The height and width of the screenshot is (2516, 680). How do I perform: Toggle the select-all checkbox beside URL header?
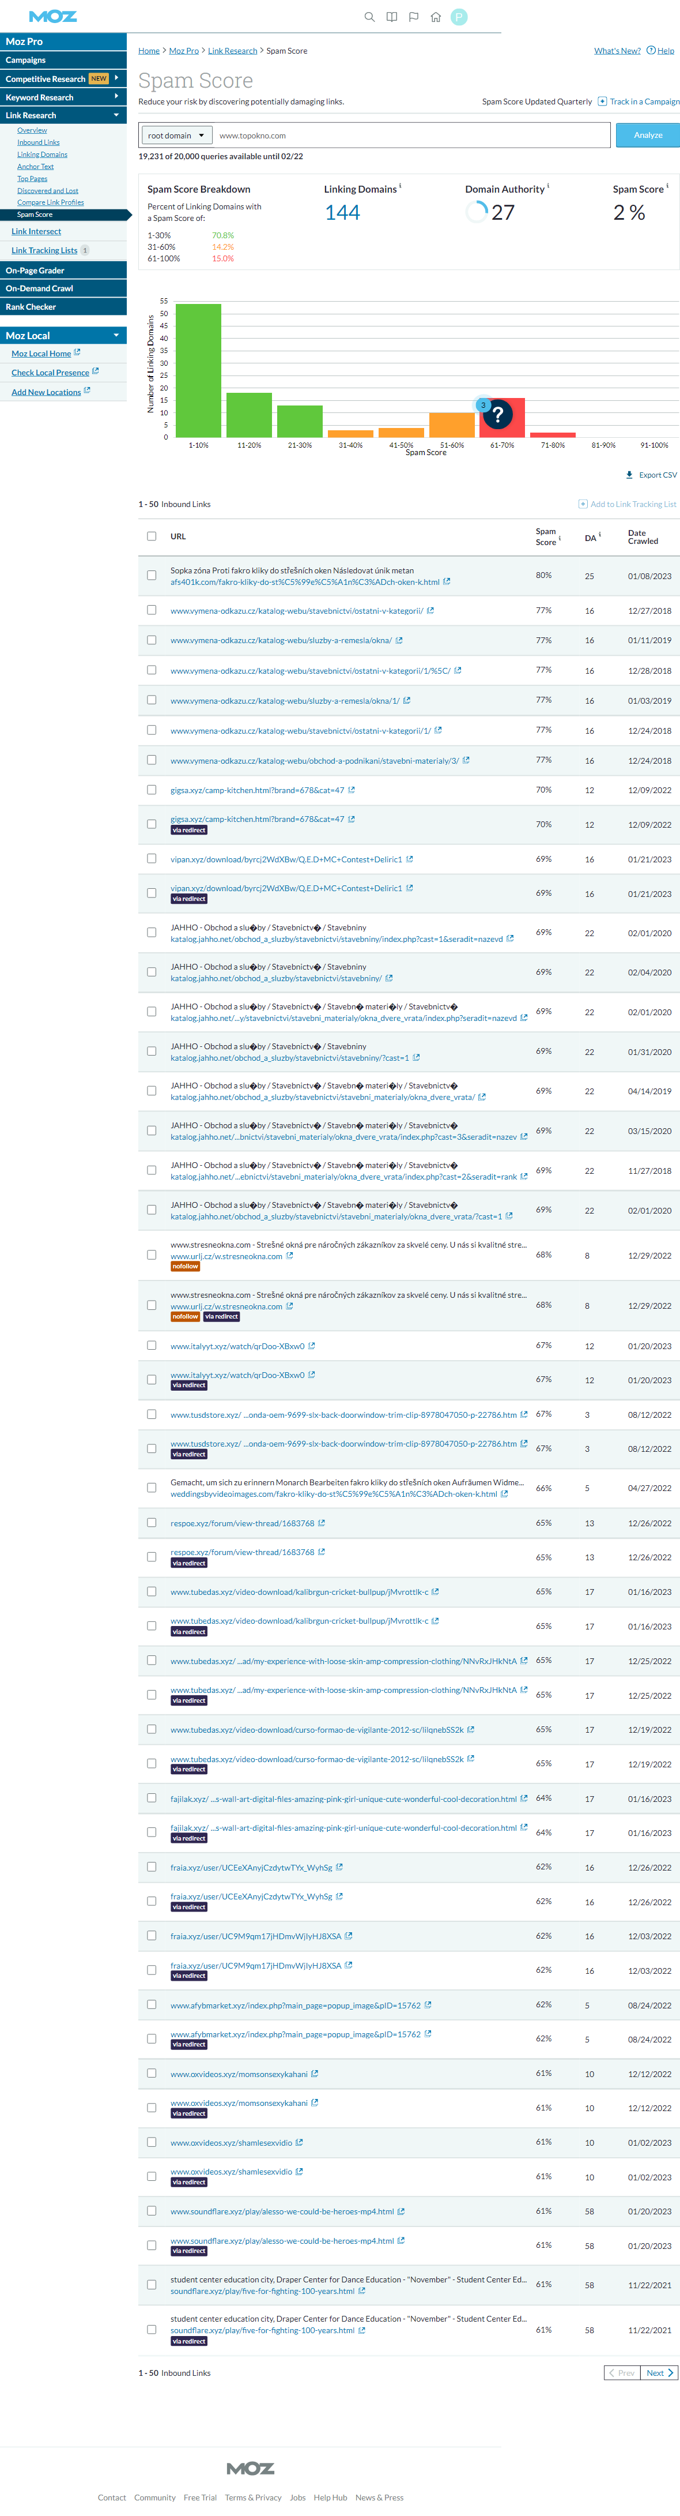pyautogui.click(x=151, y=536)
